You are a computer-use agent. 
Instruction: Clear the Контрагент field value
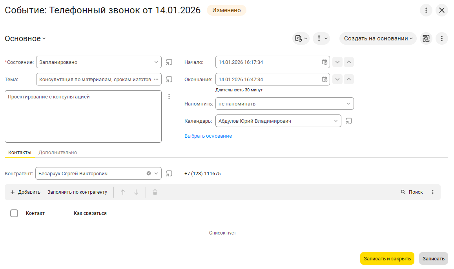[x=149, y=173]
